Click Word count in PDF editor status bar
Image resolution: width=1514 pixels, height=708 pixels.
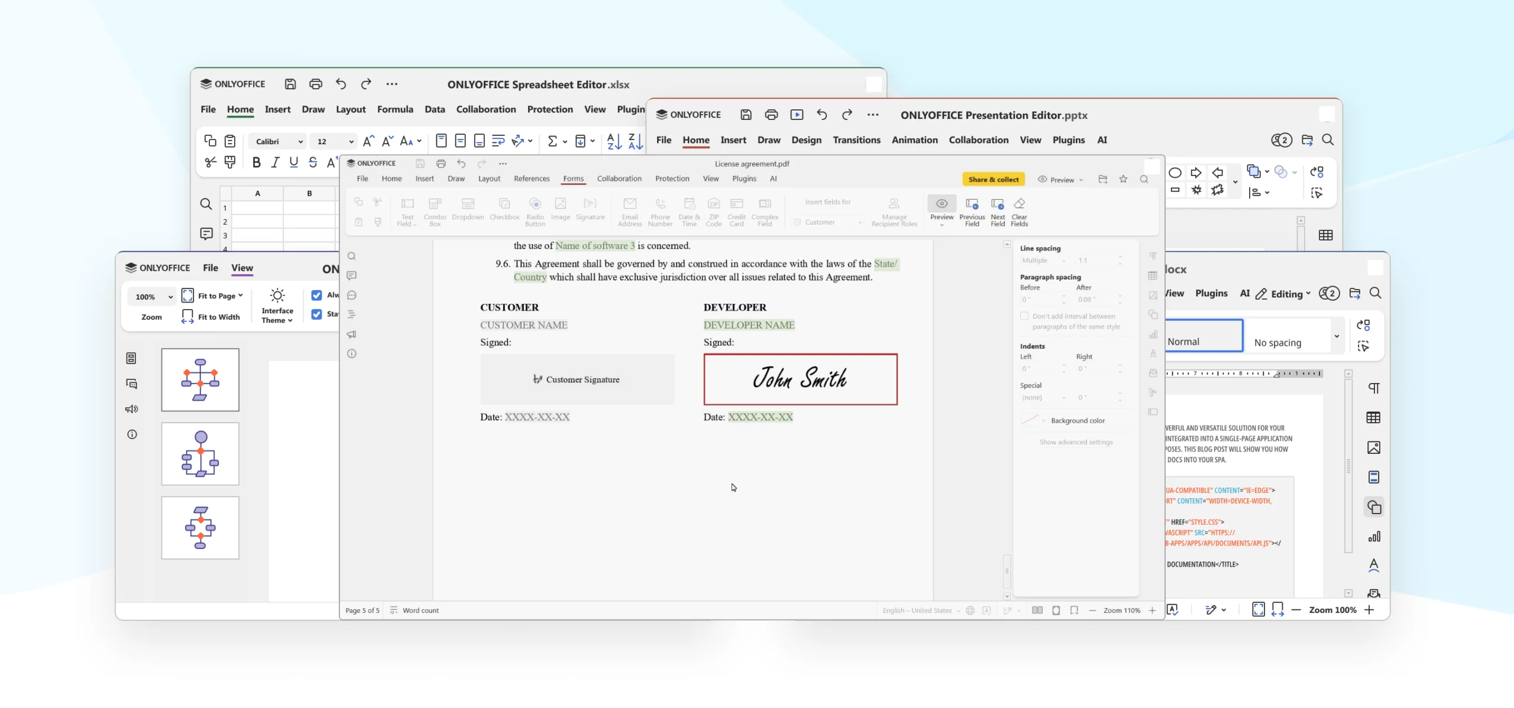tap(415, 610)
